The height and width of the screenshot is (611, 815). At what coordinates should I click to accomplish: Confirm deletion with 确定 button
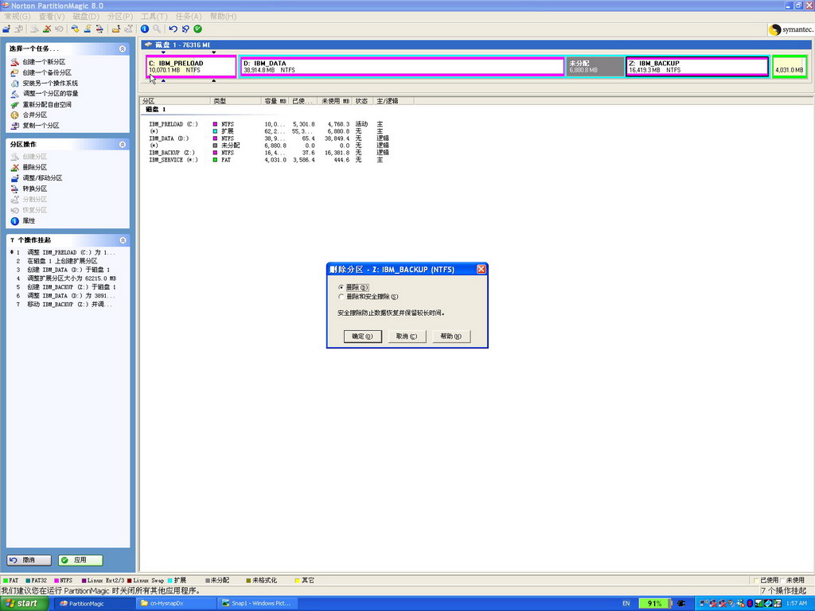[x=362, y=337]
